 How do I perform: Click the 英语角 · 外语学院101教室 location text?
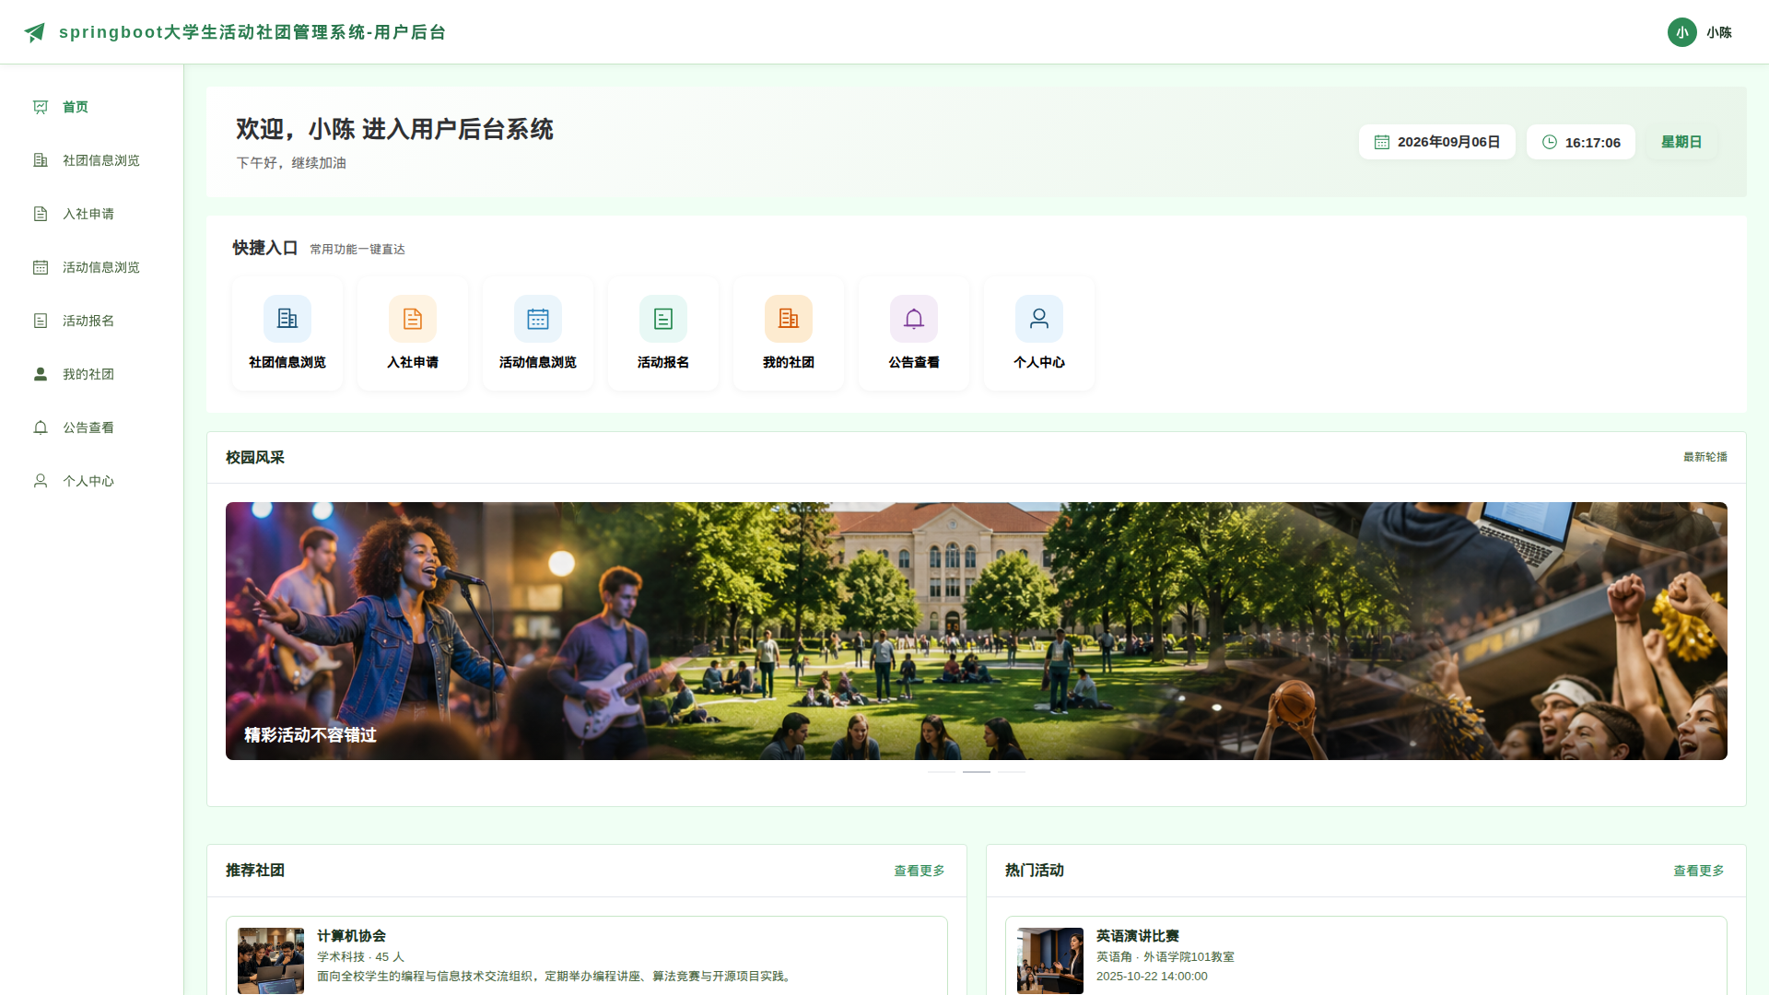[x=1166, y=957]
